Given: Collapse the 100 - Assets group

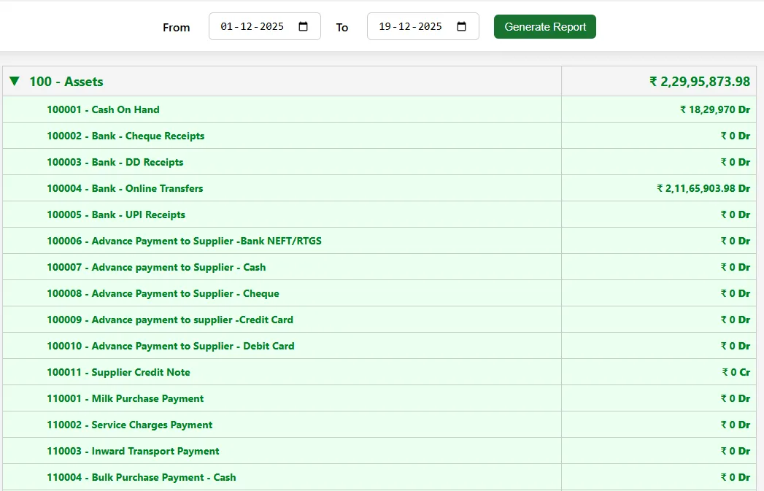Looking at the screenshot, I should tap(15, 81).
